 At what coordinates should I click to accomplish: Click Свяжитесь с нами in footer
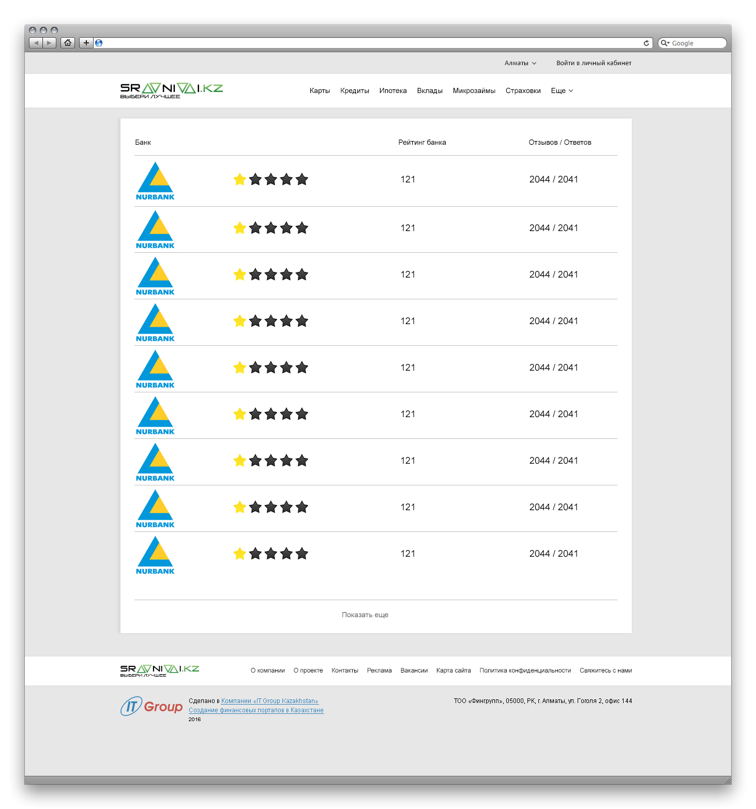pos(606,670)
